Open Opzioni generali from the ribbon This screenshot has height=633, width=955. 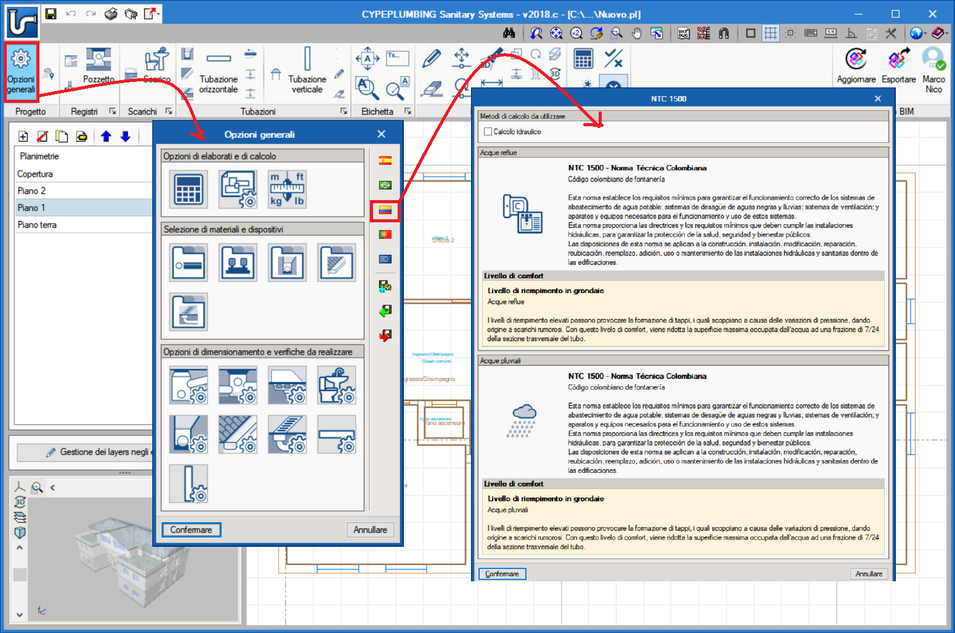pos(21,71)
